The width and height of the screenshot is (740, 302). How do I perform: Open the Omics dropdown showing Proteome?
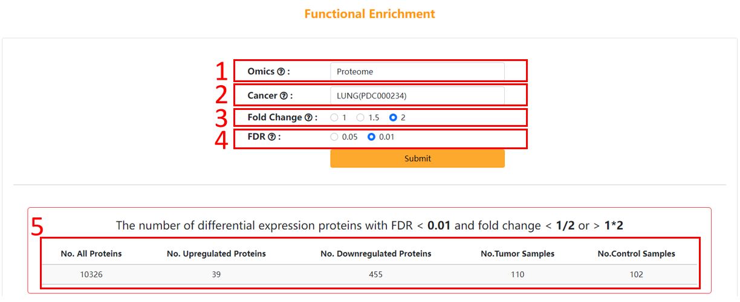tap(417, 72)
